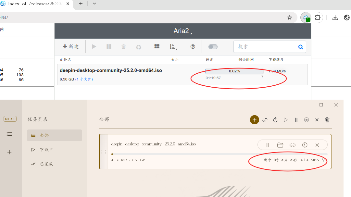Click the pause icon in Aria2 toolbar

[109, 46]
